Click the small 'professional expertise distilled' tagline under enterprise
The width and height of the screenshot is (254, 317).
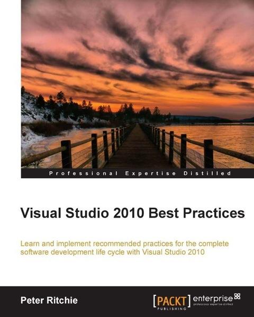pos(213,304)
